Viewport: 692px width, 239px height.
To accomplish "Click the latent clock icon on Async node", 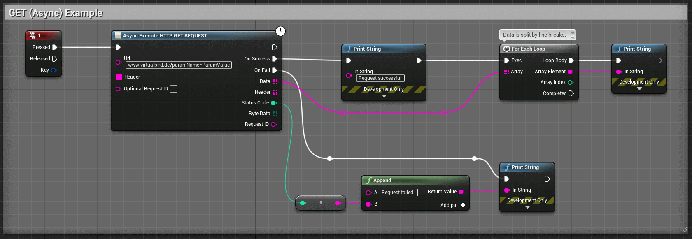I will pyautogui.click(x=280, y=31).
